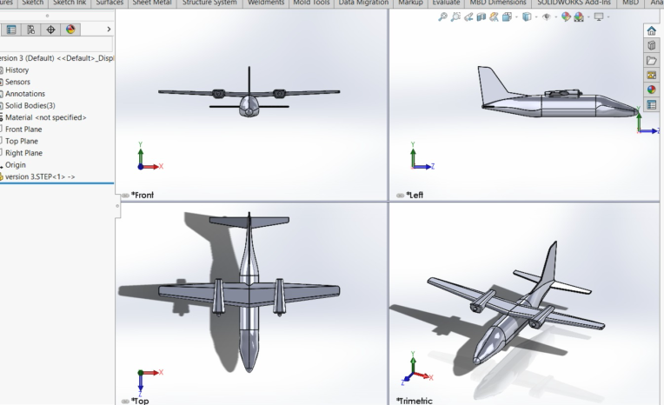Select Material <not specified> in the tree
Image resolution: width=664 pixels, height=405 pixels.
click(45, 117)
